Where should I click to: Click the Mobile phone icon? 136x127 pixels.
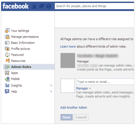(x=7, y=79)
